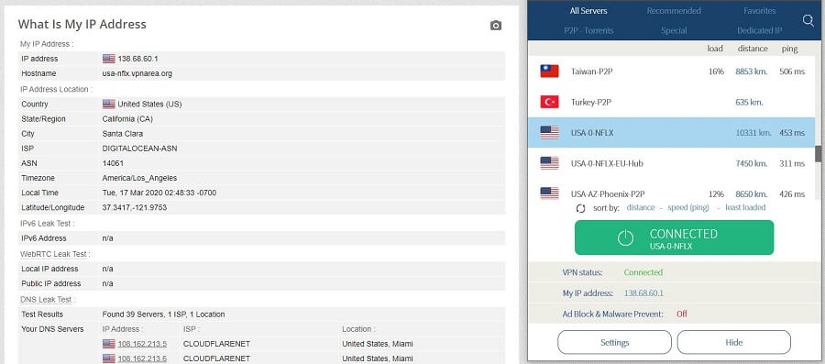Click the WebRTC Leak Test section label
Image resolution: width=825 pixels, height=364 pixels.
click(55, 254)
